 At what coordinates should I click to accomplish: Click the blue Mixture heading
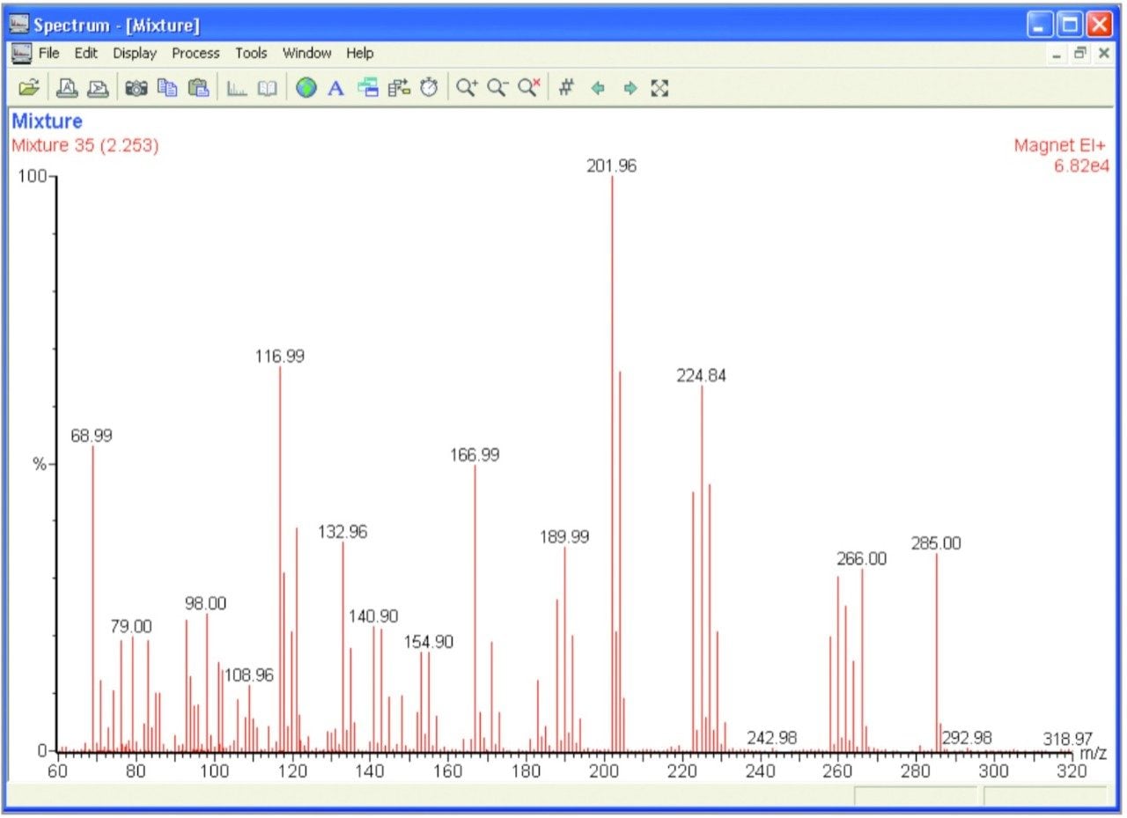click(48, 122)
